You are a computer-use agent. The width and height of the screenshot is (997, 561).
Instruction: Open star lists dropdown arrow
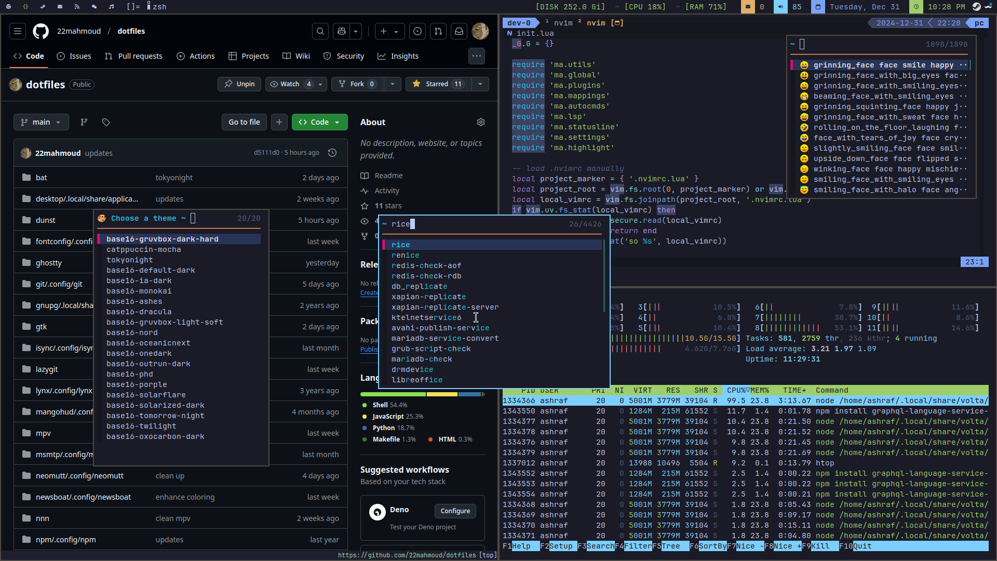click(480, 84)
